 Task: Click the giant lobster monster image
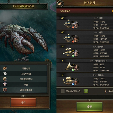click(x=23, y=38)
